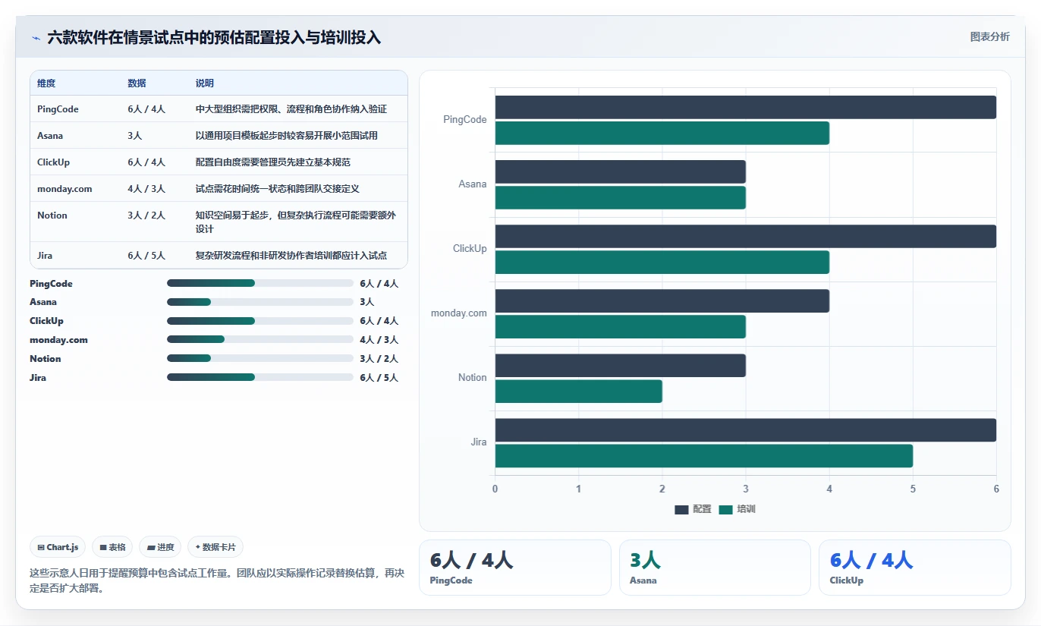Image resolution: width=1041 pixels, height=626 pixels.
Task: Click the green 培训 bar for Notion in chart
Action: 578,391
